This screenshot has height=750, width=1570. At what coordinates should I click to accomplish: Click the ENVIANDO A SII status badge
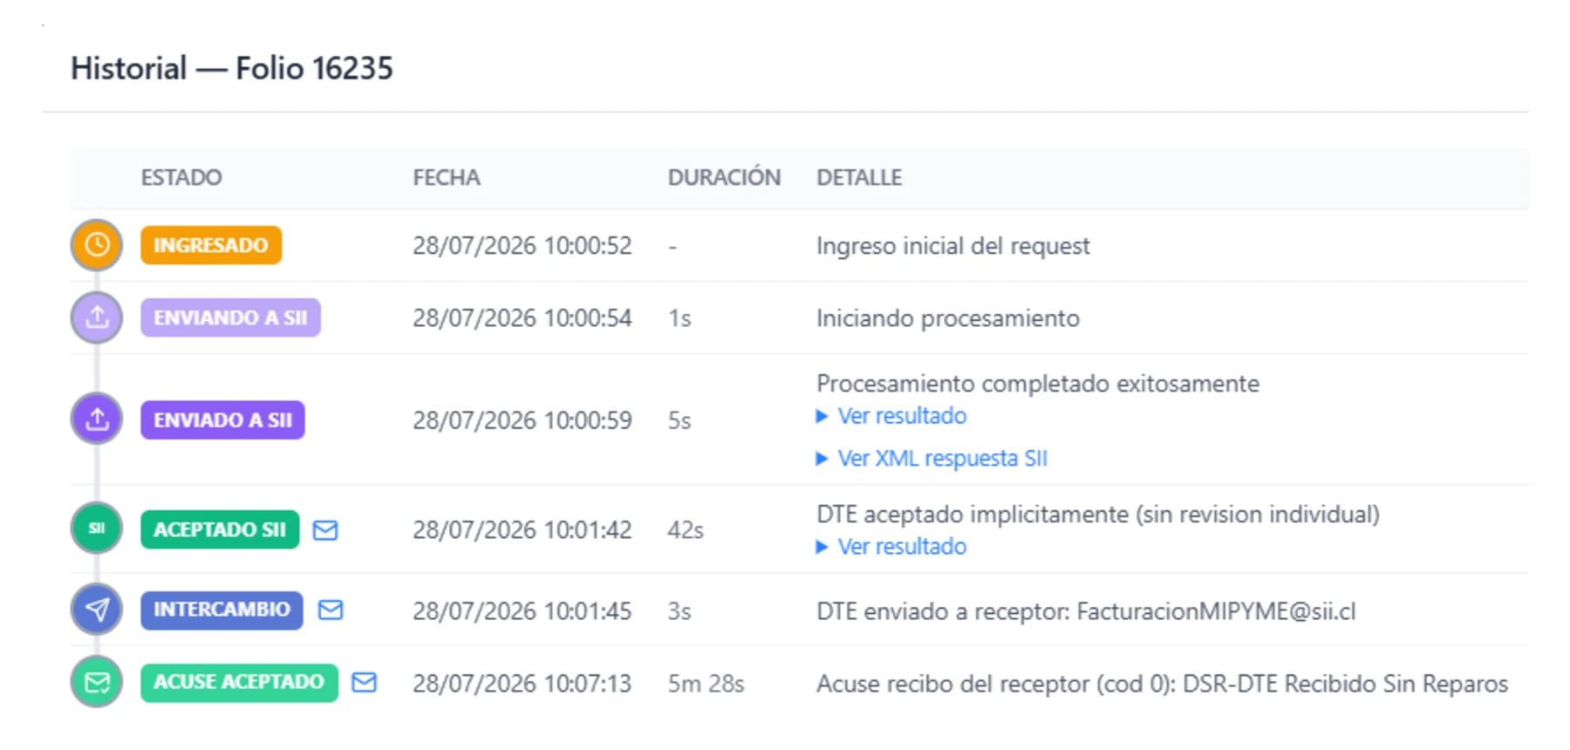click(230, 317)
